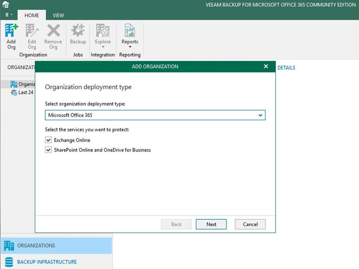359x269 pixels.
Task: Select Organizations tree node
Action: click(x=22, y=84)
